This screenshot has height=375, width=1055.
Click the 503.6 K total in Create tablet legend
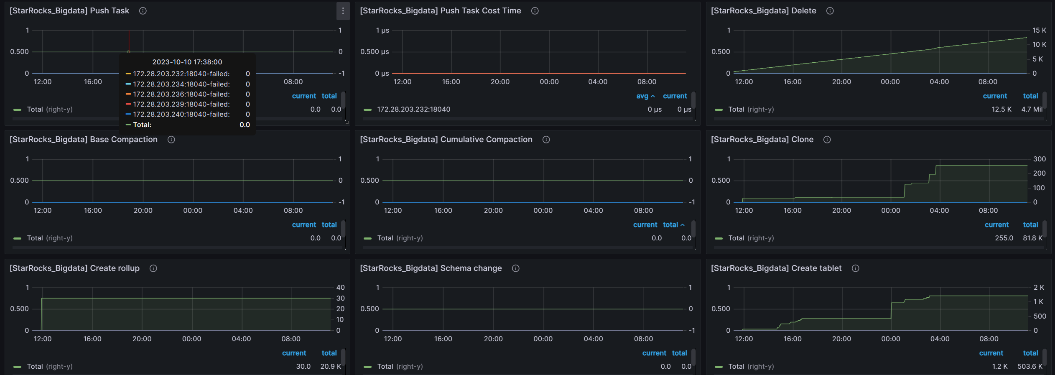click(x=1030, y=367)
